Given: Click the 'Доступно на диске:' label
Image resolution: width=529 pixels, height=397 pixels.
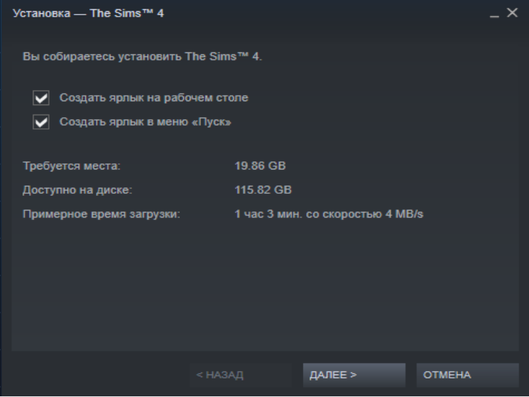Looking at the screenshot, I should [x=77, y=190].
